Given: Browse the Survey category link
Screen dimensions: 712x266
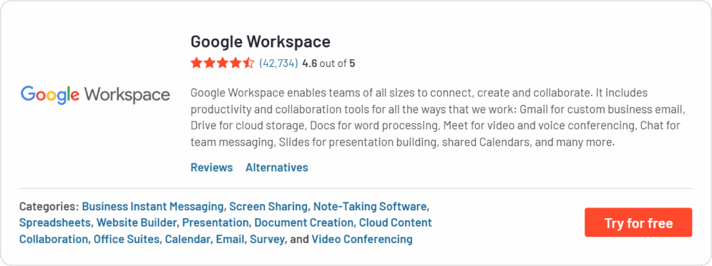Looking at the screenshot, I should pyautogui.click(x=267, y=239).
